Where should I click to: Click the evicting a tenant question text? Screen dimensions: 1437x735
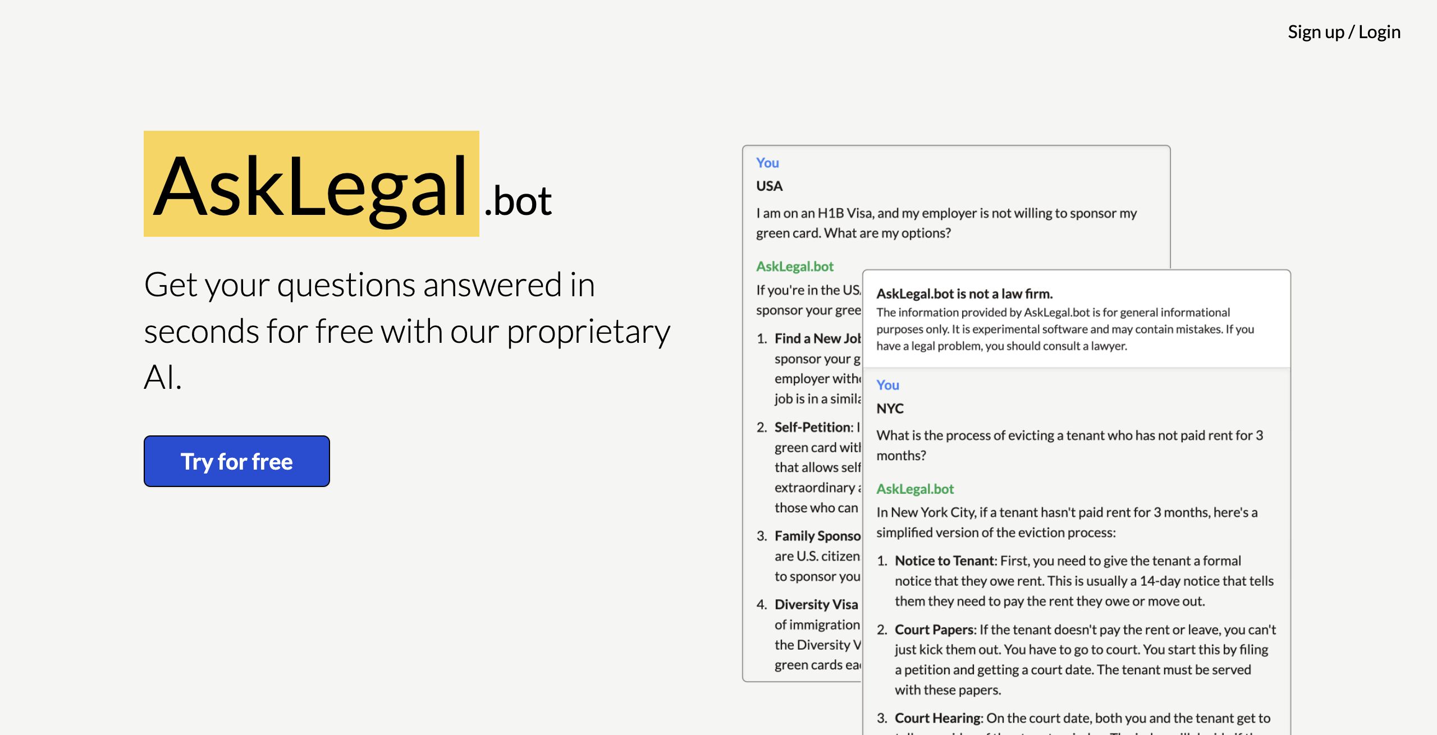pos(1069,445)
